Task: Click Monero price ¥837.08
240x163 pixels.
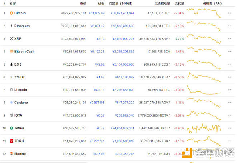Action: [99, 154]
